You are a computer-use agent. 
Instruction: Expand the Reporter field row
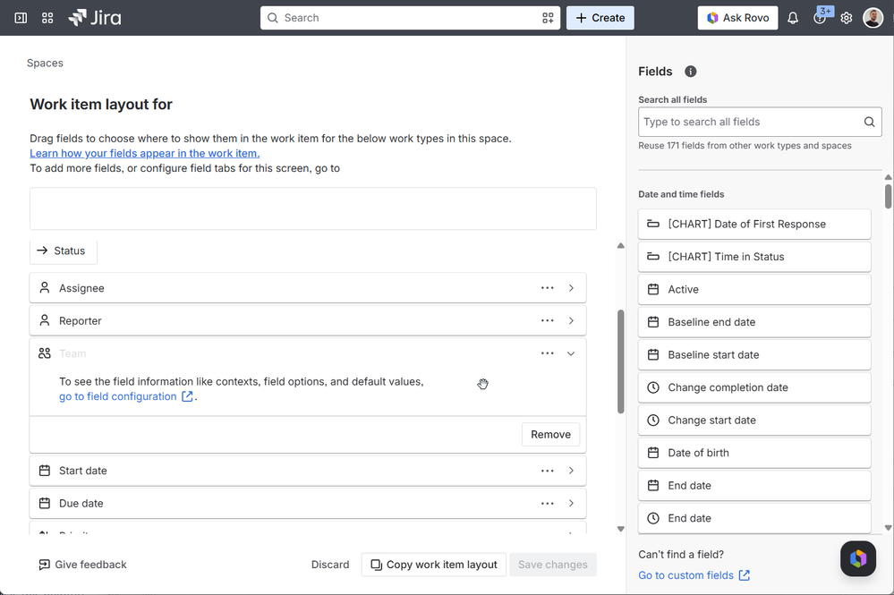click(571, 320)
